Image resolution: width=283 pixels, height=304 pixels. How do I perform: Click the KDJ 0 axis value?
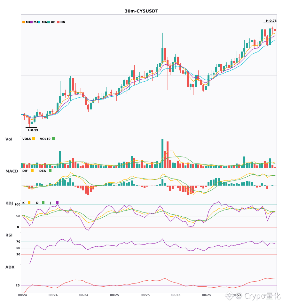click(x=18, y=227)
